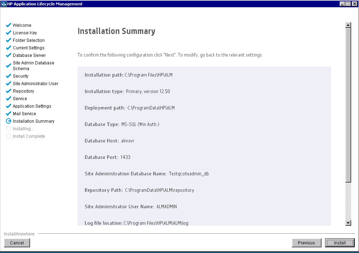Viewport: 359px width, 253px height.
Task: Click the Primary, version 12.50 value
Action: [148, 92]
